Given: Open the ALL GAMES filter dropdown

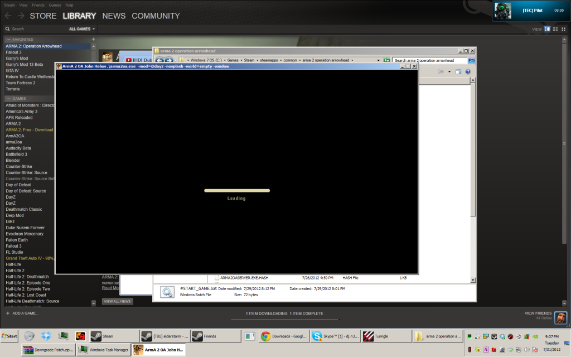Looking at the screenshot, I should [x=82, y=28].
